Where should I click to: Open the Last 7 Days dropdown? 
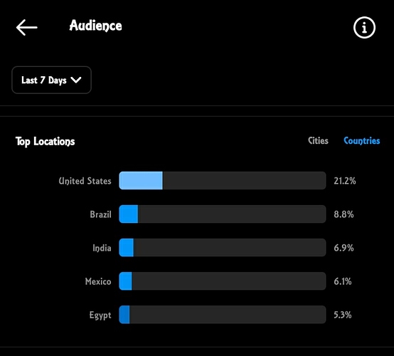[51, 80]
